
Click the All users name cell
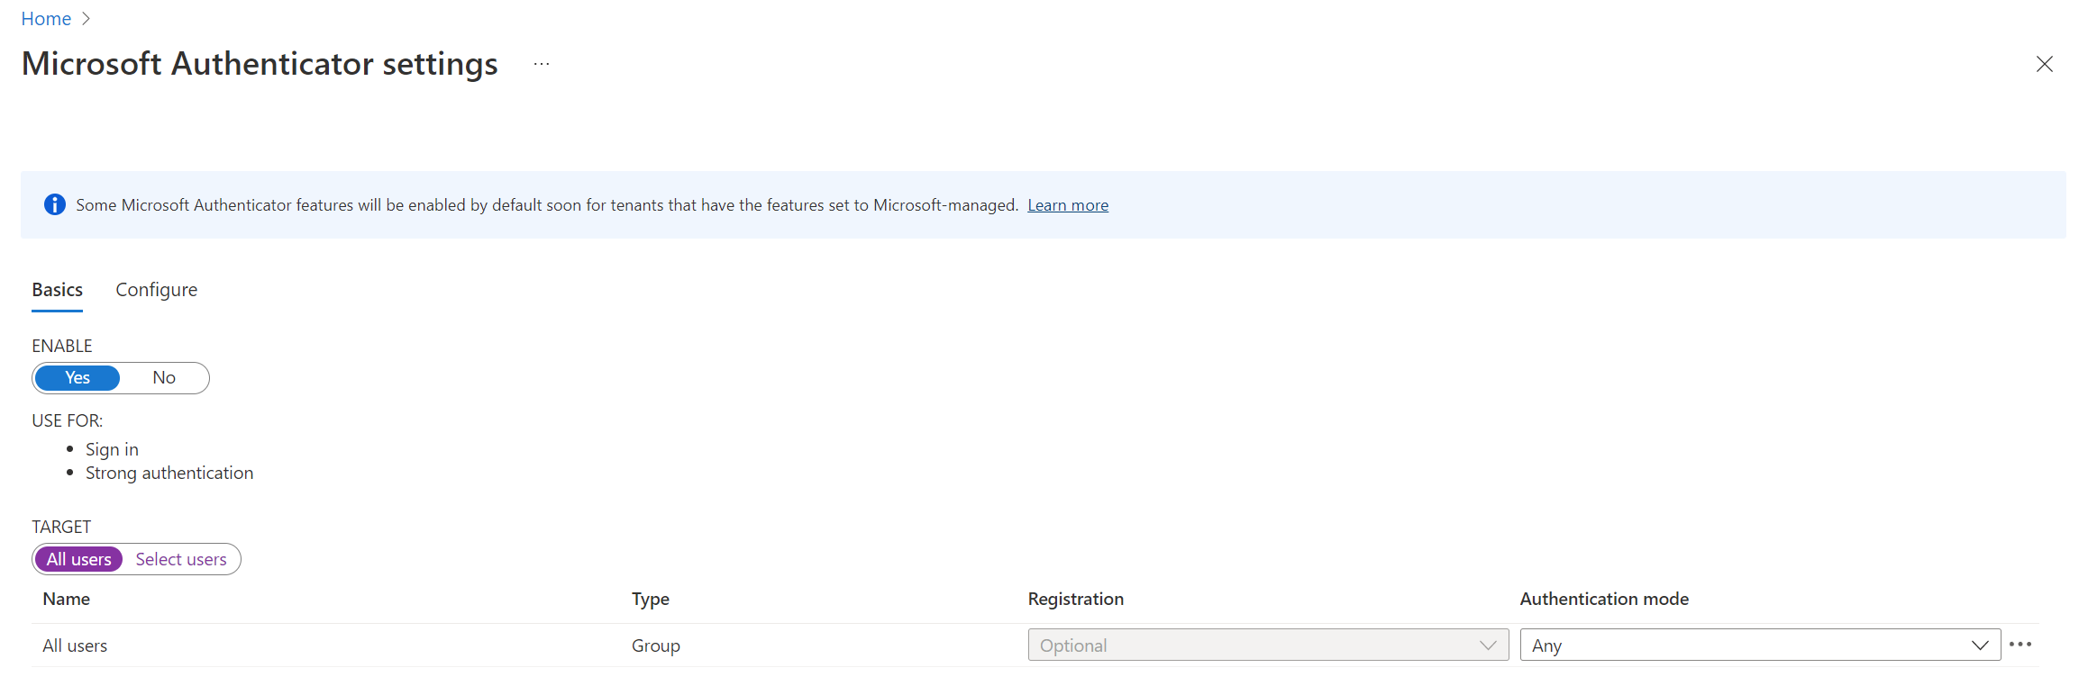(75, 645)
